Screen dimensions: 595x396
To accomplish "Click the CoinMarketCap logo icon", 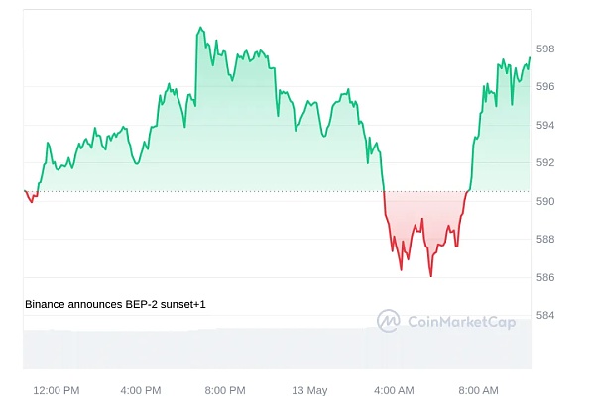I will coord(388,320).
